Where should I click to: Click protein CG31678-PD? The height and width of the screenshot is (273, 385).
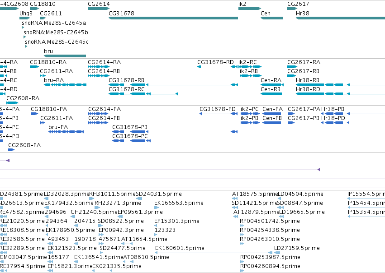point(218,109)
